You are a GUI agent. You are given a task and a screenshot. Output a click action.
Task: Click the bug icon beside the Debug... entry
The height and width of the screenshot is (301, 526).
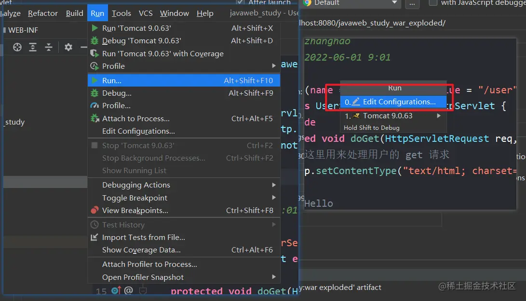coord(95,93)
